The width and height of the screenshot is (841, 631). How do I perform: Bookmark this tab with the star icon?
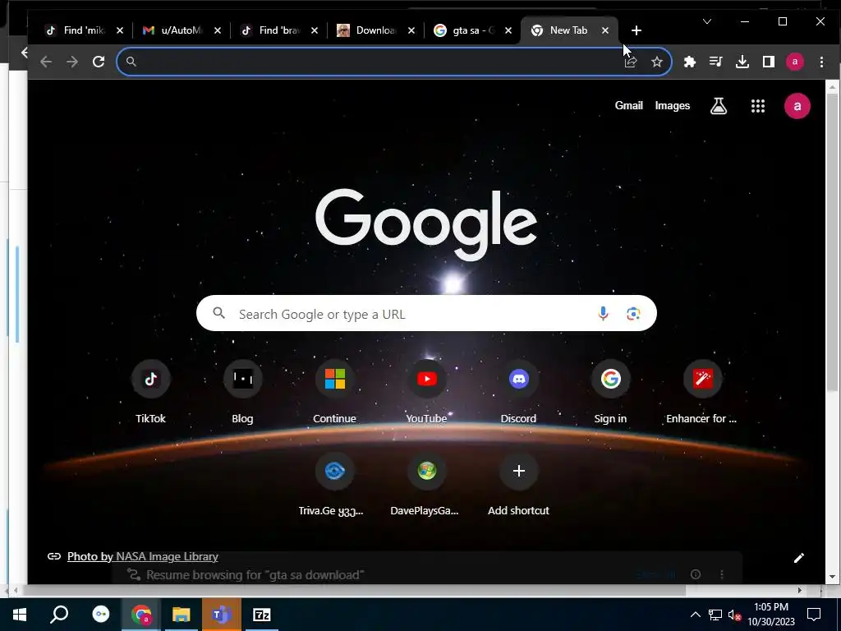click(656, 62)
